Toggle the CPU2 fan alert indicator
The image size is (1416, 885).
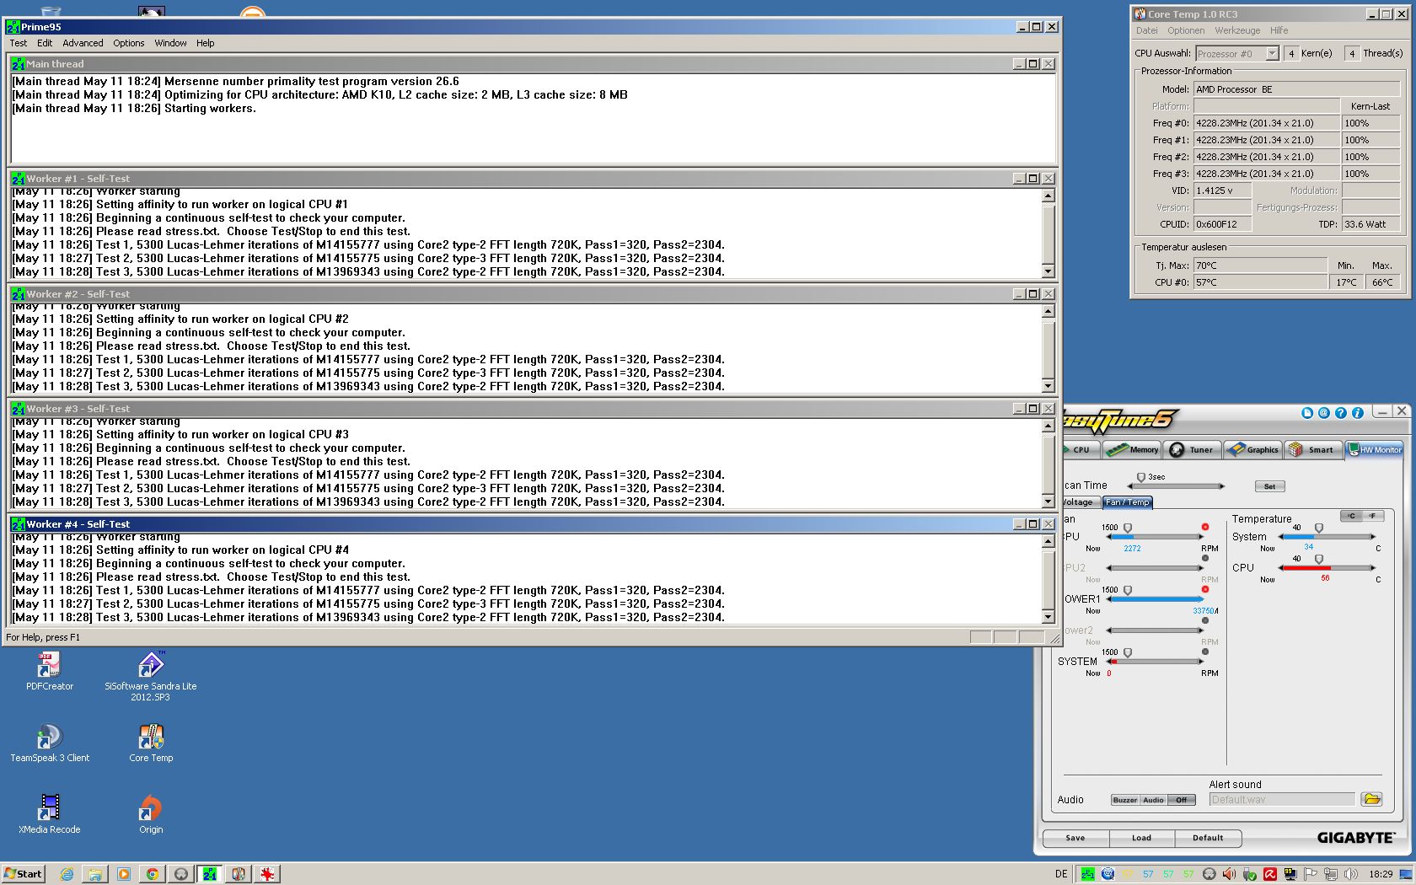(x=1205, y=558)
